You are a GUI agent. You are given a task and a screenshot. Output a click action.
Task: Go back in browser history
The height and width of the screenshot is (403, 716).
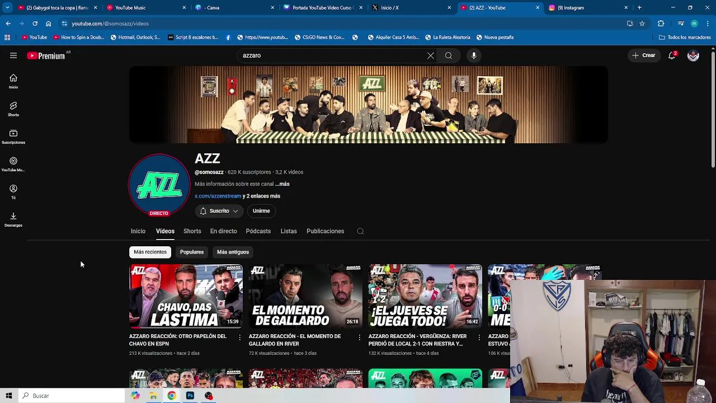click(x=8, y=24)
